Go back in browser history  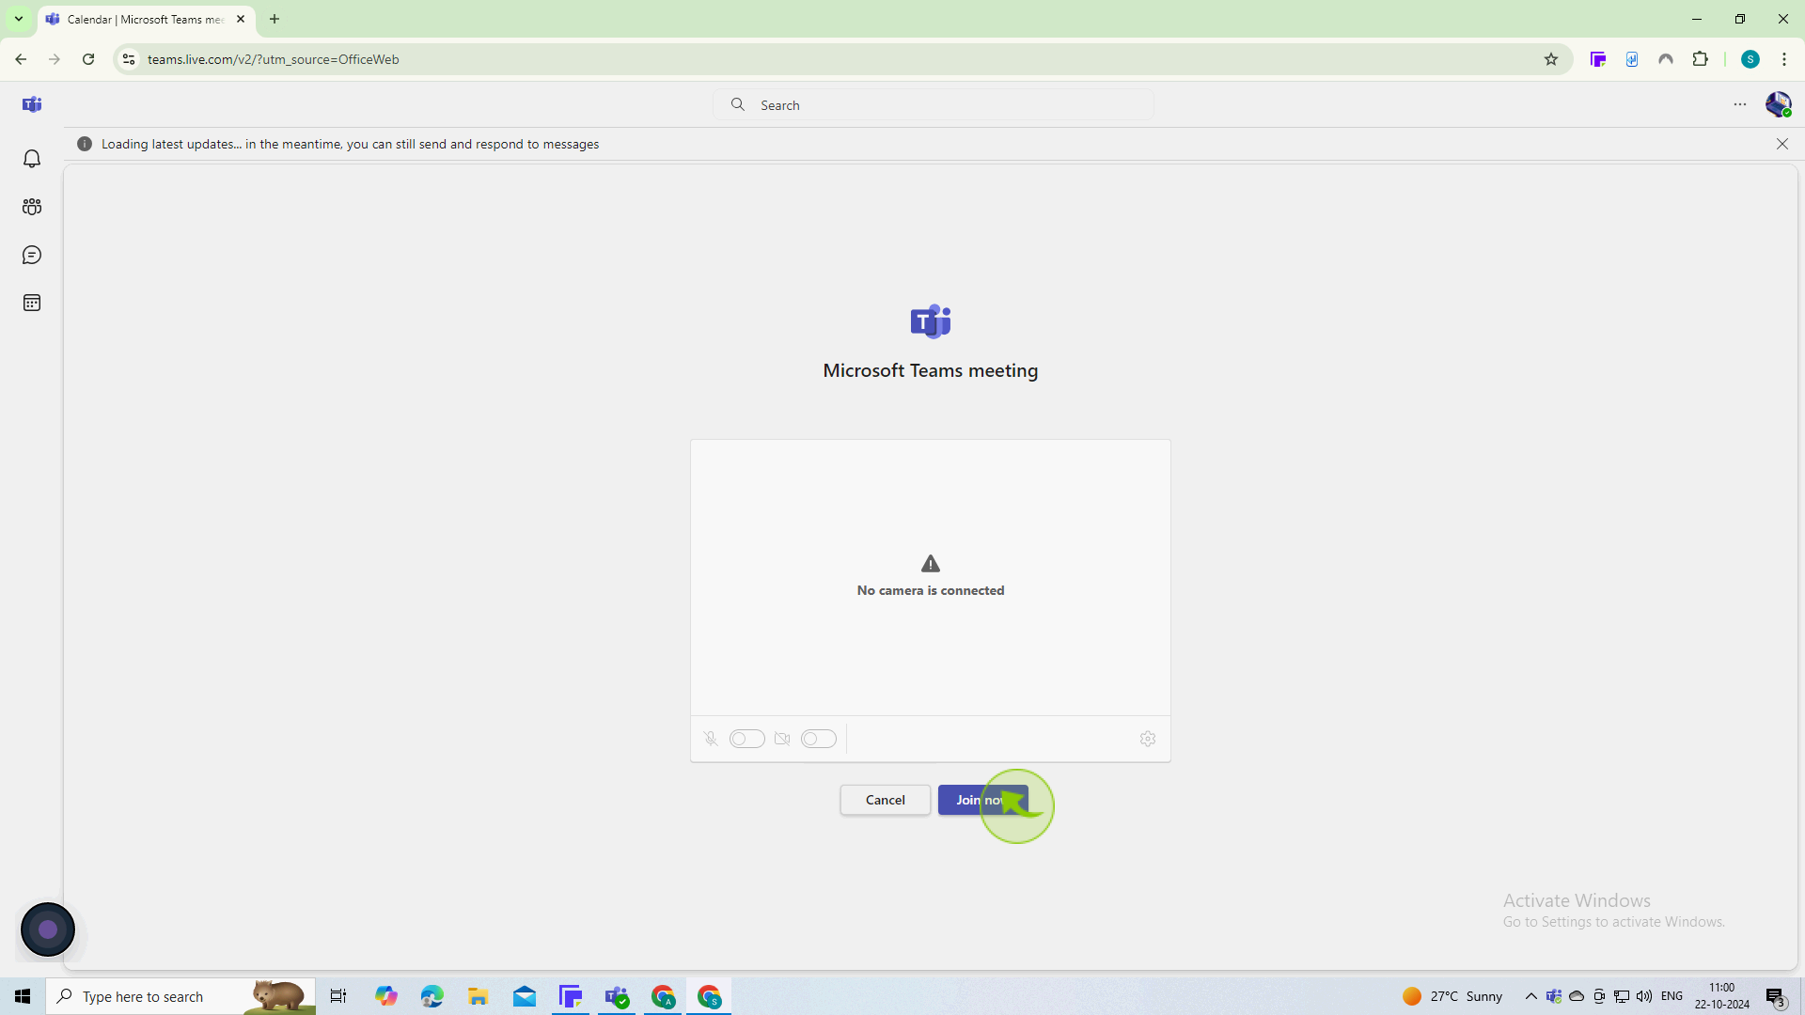tap(21, 59)
